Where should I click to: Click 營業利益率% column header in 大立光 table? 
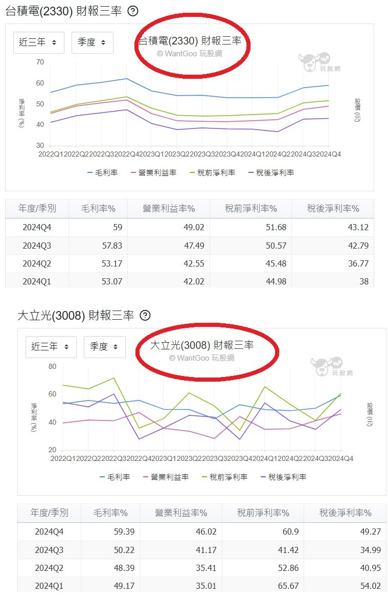pyautogui.click(x=180, y=513)
